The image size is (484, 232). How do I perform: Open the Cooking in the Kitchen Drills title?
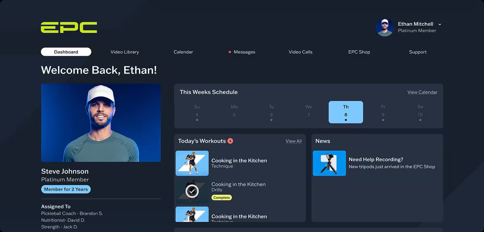click(239, 184)
